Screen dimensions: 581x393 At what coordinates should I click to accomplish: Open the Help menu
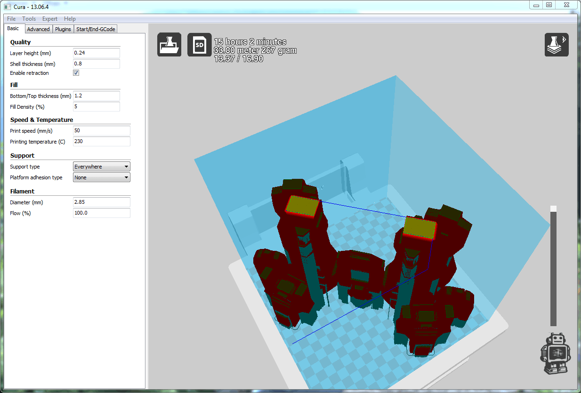(x=70, y=19)
